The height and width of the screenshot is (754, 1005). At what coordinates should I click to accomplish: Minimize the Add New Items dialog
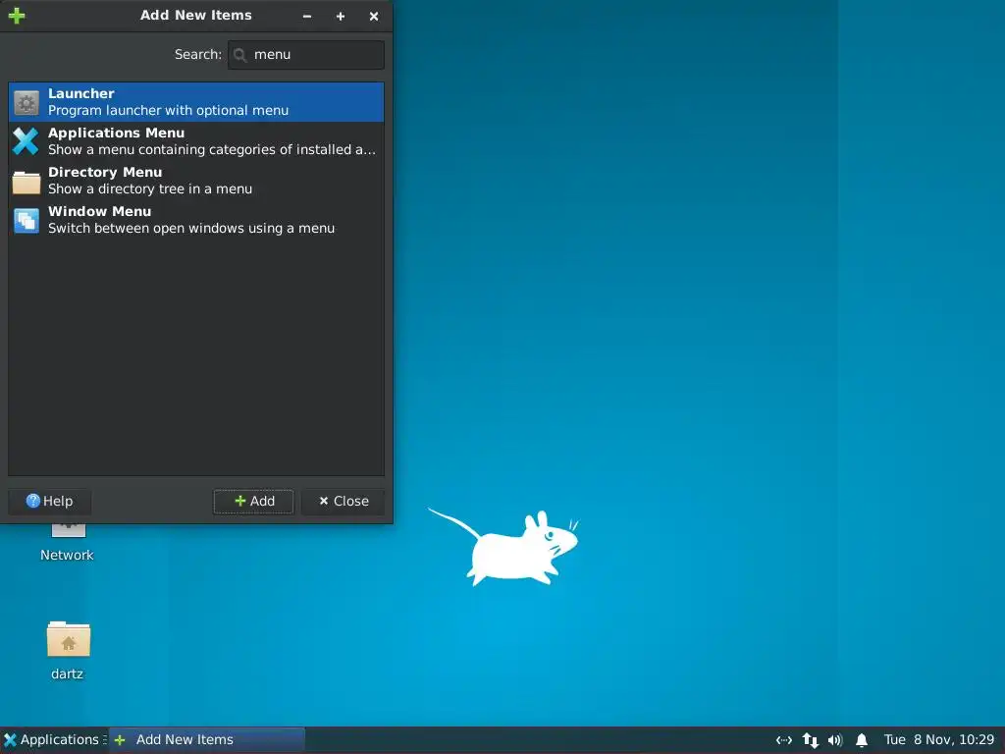[x=307, y=16]
